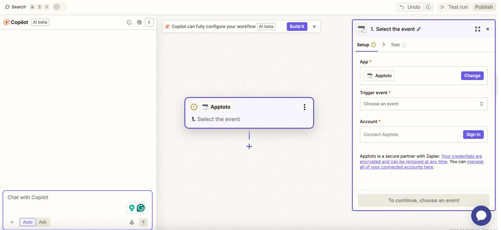Image resolution: width=501 pixels, height=230 pixels.
Task: Collapse the Copilot panel with the chevron
Action: [x=149, y=22]
